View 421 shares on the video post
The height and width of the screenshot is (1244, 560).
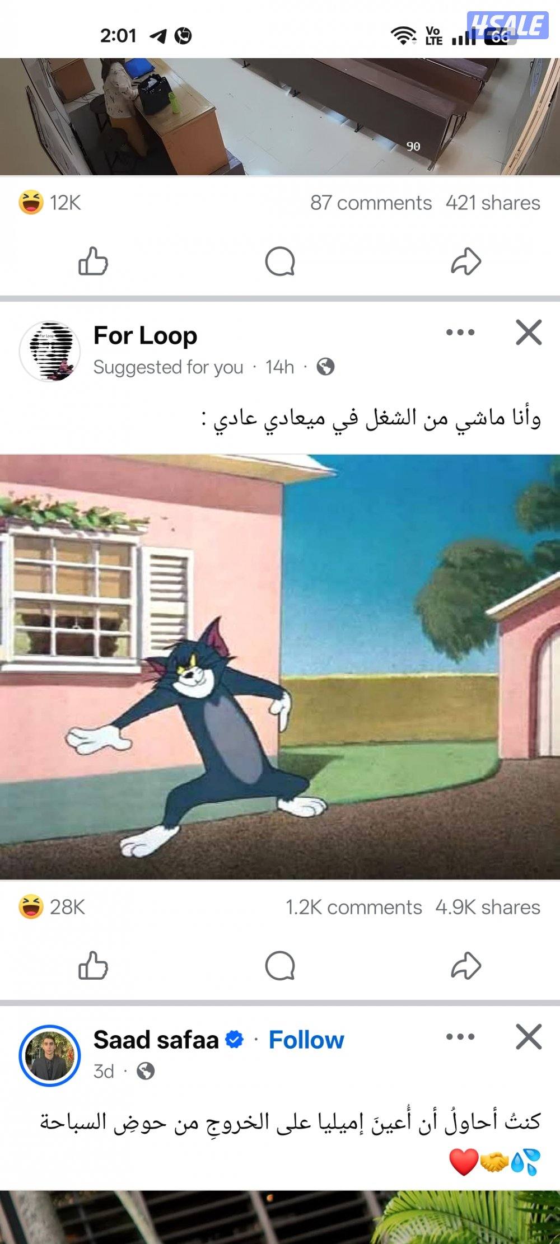(x=493, y=203)
